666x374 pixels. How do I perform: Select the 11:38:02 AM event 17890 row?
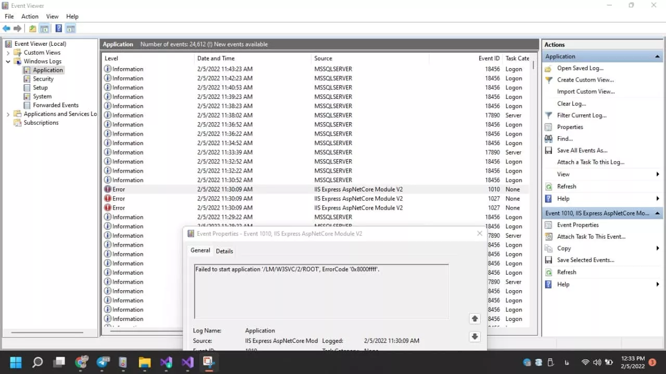(x=315, y=115)
